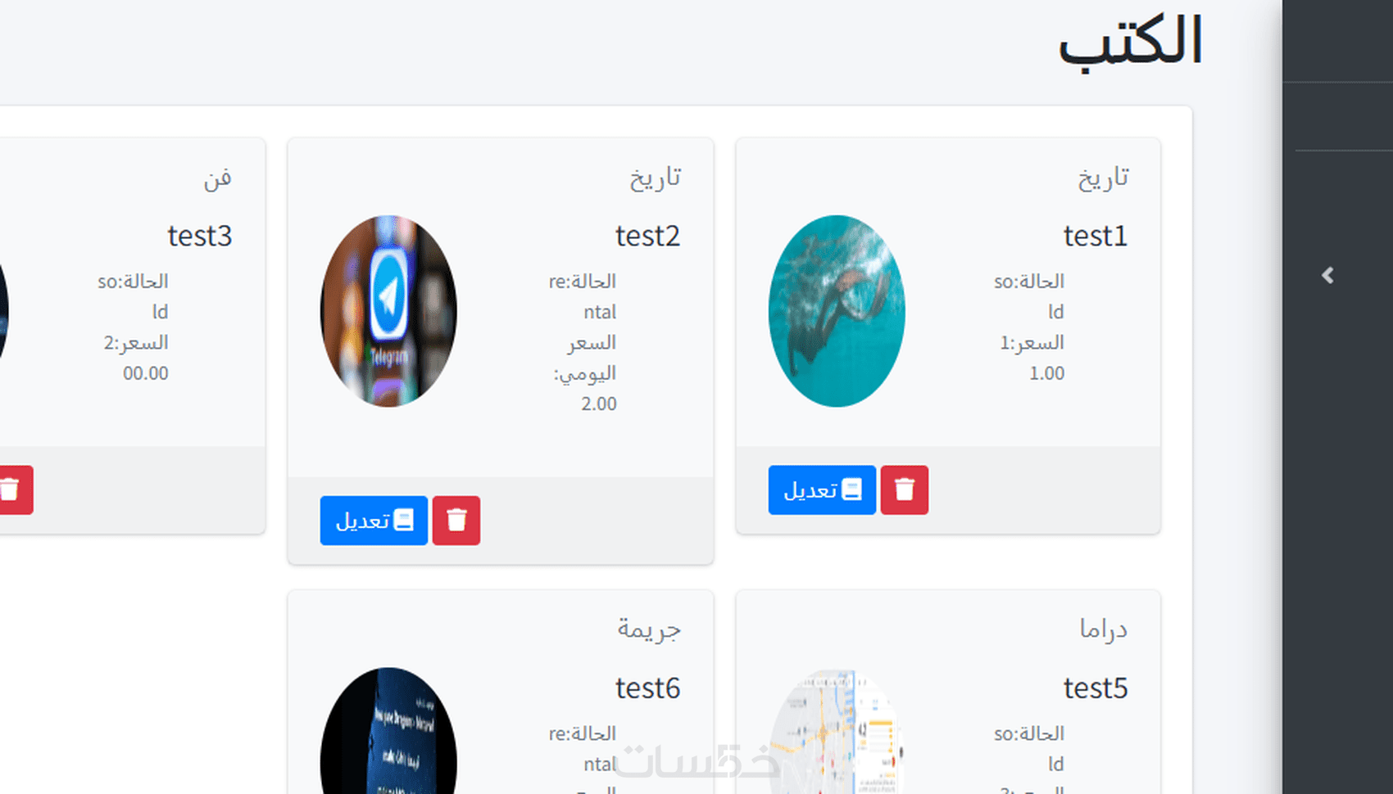
Task: Click the فن category label on test3
Action: coord(218,177)
